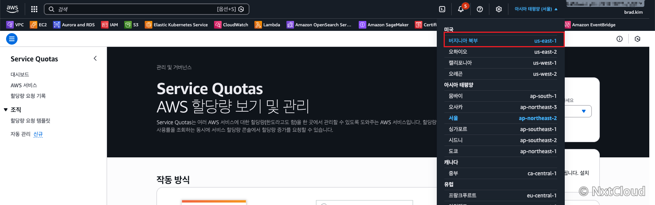The width and height of the screenshot is (655, 205).
Task: Collapse the Service Quotas side panel
Action: [x=95, y=58]
